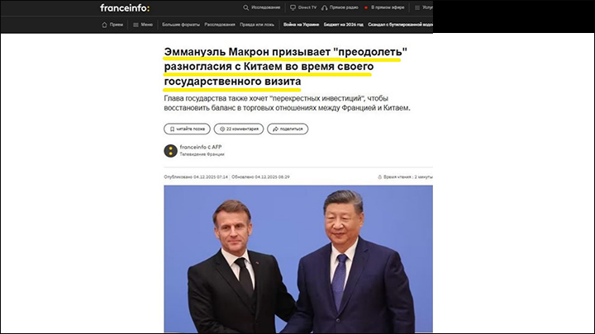Click the franceinfo logo
This screenshot has height=334, width=595.
(125, 8)
